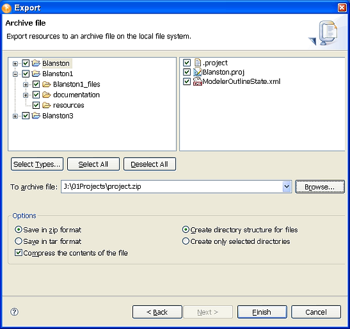Select the .project file name

[215, 63]
